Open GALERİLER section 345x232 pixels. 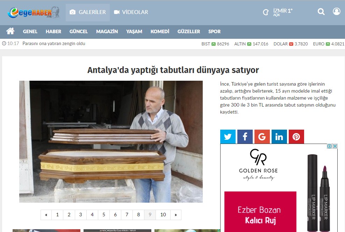pos(88,12)
